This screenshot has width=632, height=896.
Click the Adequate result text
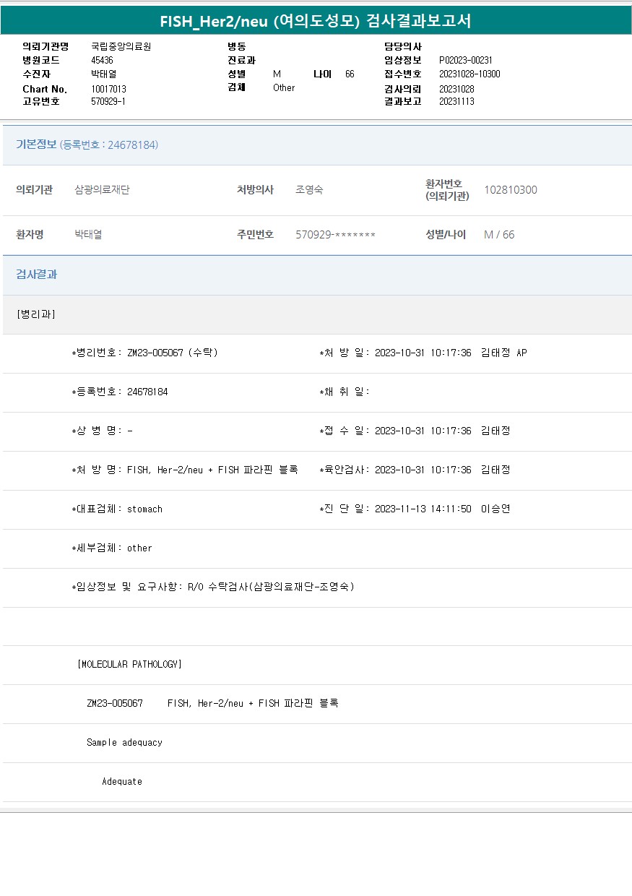coord(122,781)
